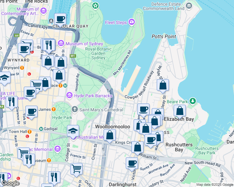This screenshot has height=187, width=234.
Task: Click the restaurant marker left of Museum station
Action: coord(29,161)
